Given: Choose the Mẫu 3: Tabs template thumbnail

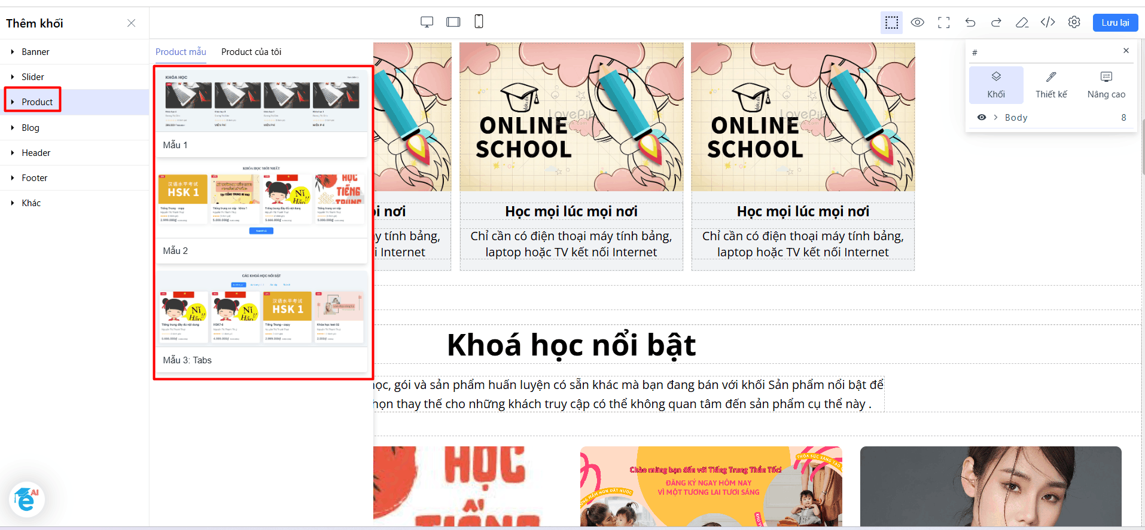Looking at the screenshot, I should coord(262,308).
